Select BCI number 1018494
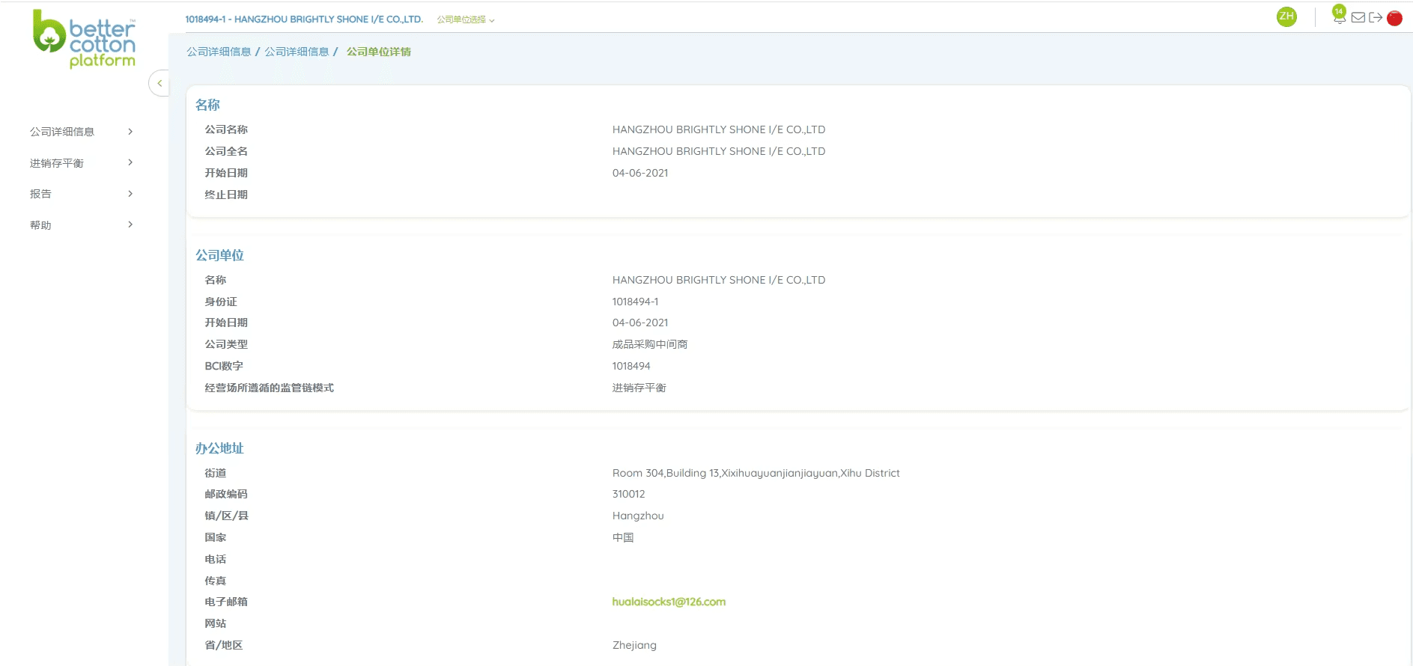This screenshot has height=666, width=1413. tap(631, 366)
